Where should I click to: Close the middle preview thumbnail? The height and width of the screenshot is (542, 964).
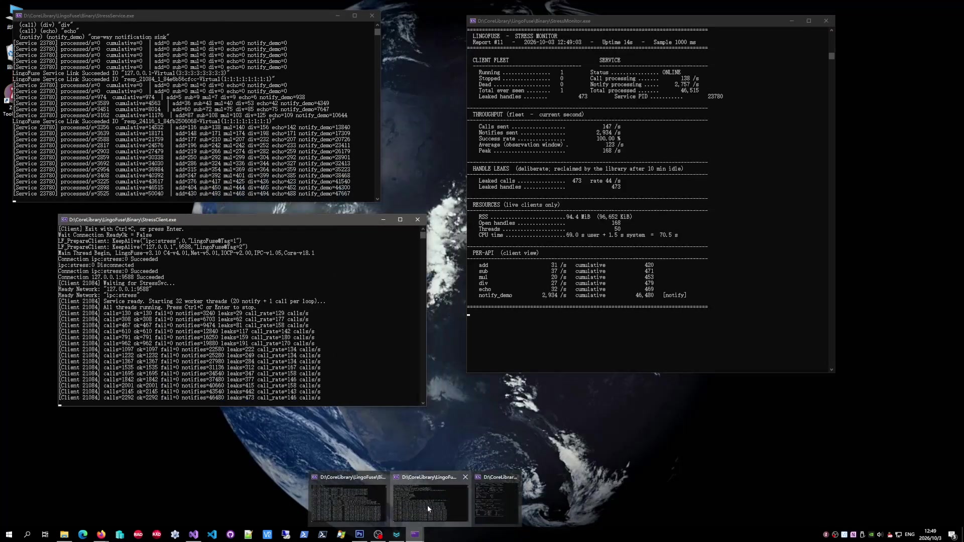pos(465,477)
